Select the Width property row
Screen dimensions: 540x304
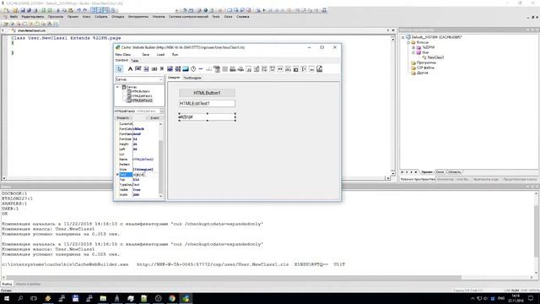point(138,195)
